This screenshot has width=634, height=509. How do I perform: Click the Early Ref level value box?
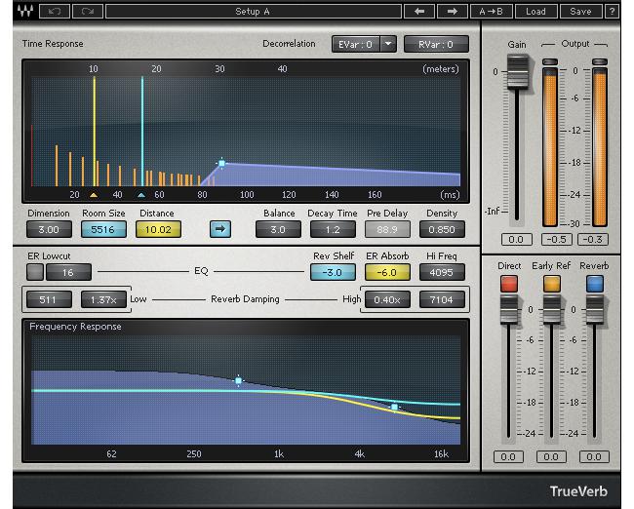pos(551,457)
